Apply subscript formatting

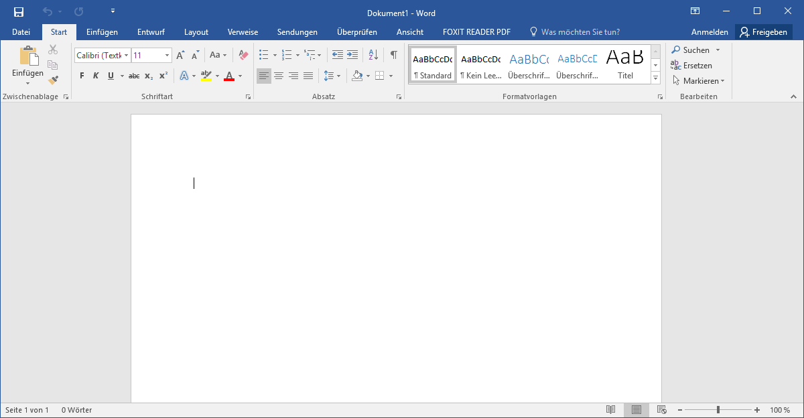pyautogui.click(x=147, y=76)
